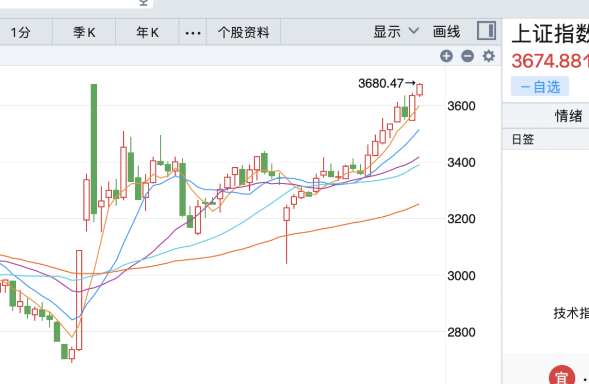
Task: Zoom out chart with minus icon
Action: coord(467,56)
